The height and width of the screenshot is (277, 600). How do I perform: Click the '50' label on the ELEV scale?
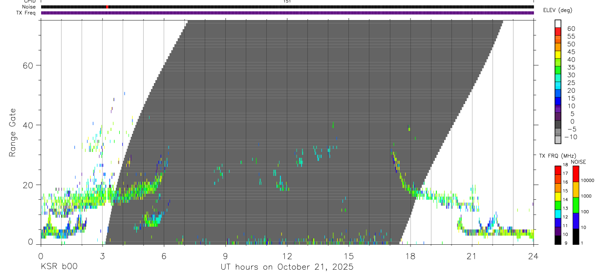click(571, 44)
